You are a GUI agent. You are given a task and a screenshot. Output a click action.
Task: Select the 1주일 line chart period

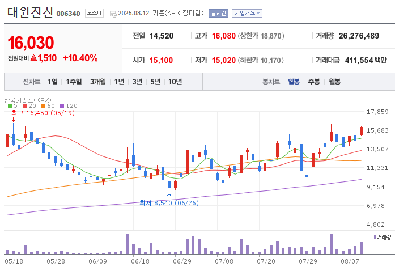pos(74,82)
